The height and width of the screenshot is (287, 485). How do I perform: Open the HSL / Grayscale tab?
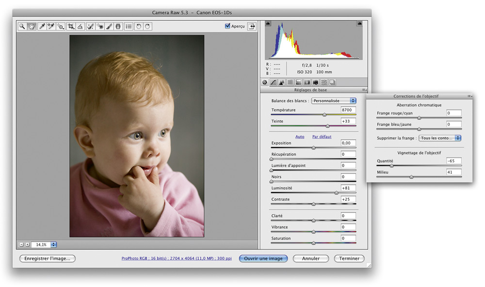point(290,82)
